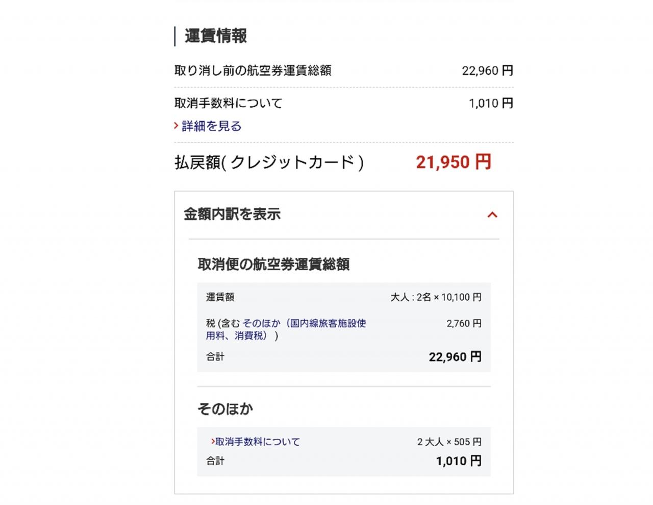Viewport: 653px width, 505px height.
Task: Click bold "1,010 円" total under そのほか
Action: pos(458,461)
